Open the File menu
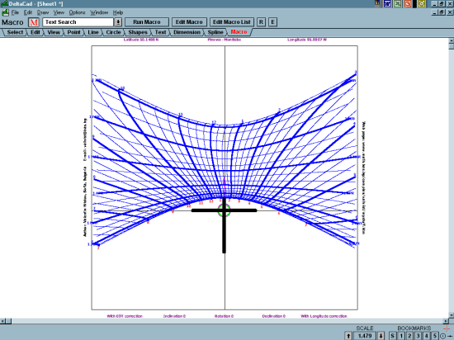Viewport: 454px width, 340px height. 15,12
